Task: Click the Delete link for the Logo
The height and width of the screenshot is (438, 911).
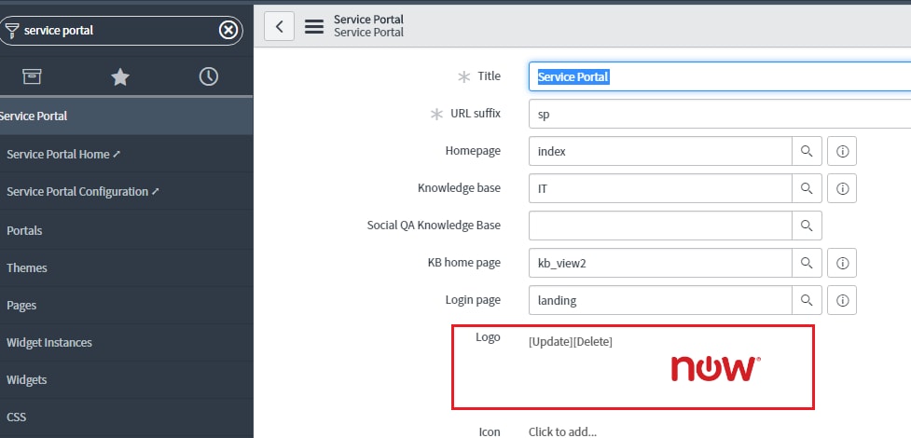Action: [593, 342]
